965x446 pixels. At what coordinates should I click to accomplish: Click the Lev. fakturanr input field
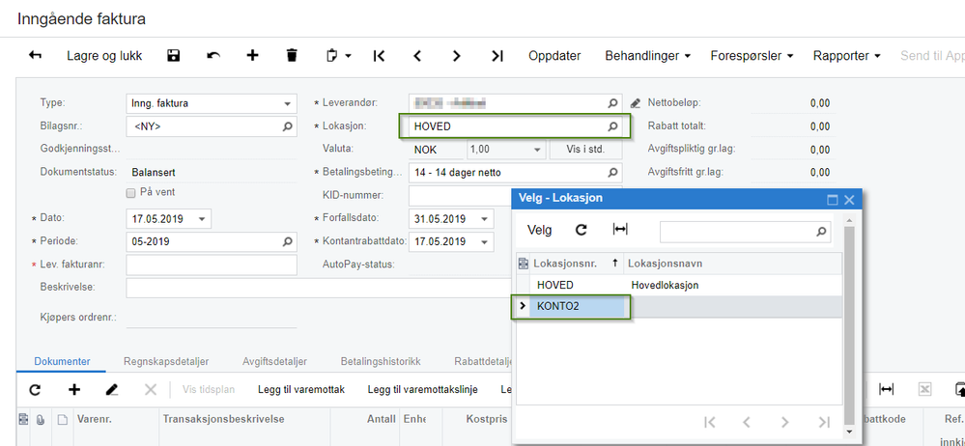click(x=212, y=265)
